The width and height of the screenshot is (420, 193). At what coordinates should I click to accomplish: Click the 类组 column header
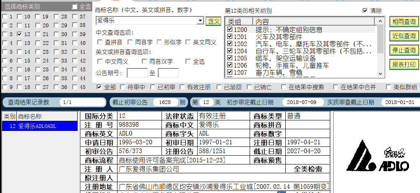tap(239, 21)
